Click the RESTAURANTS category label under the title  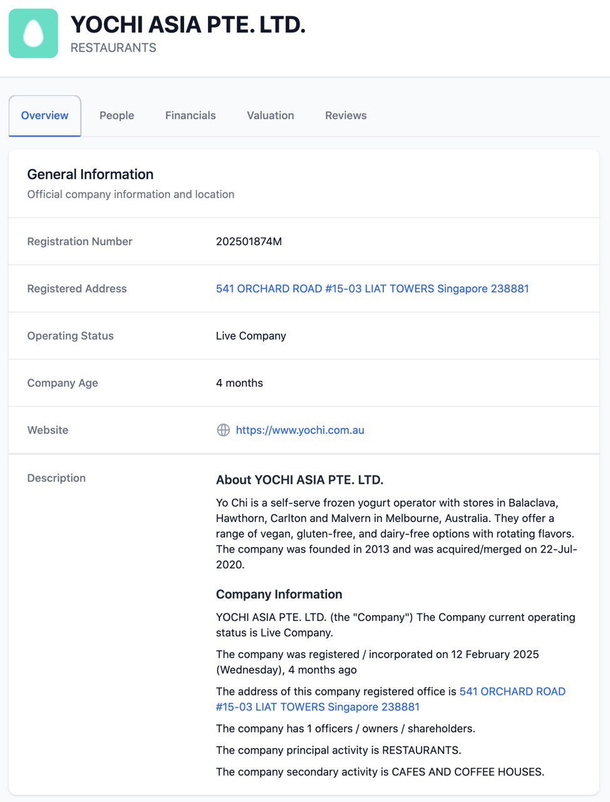(x=113, y=48)
